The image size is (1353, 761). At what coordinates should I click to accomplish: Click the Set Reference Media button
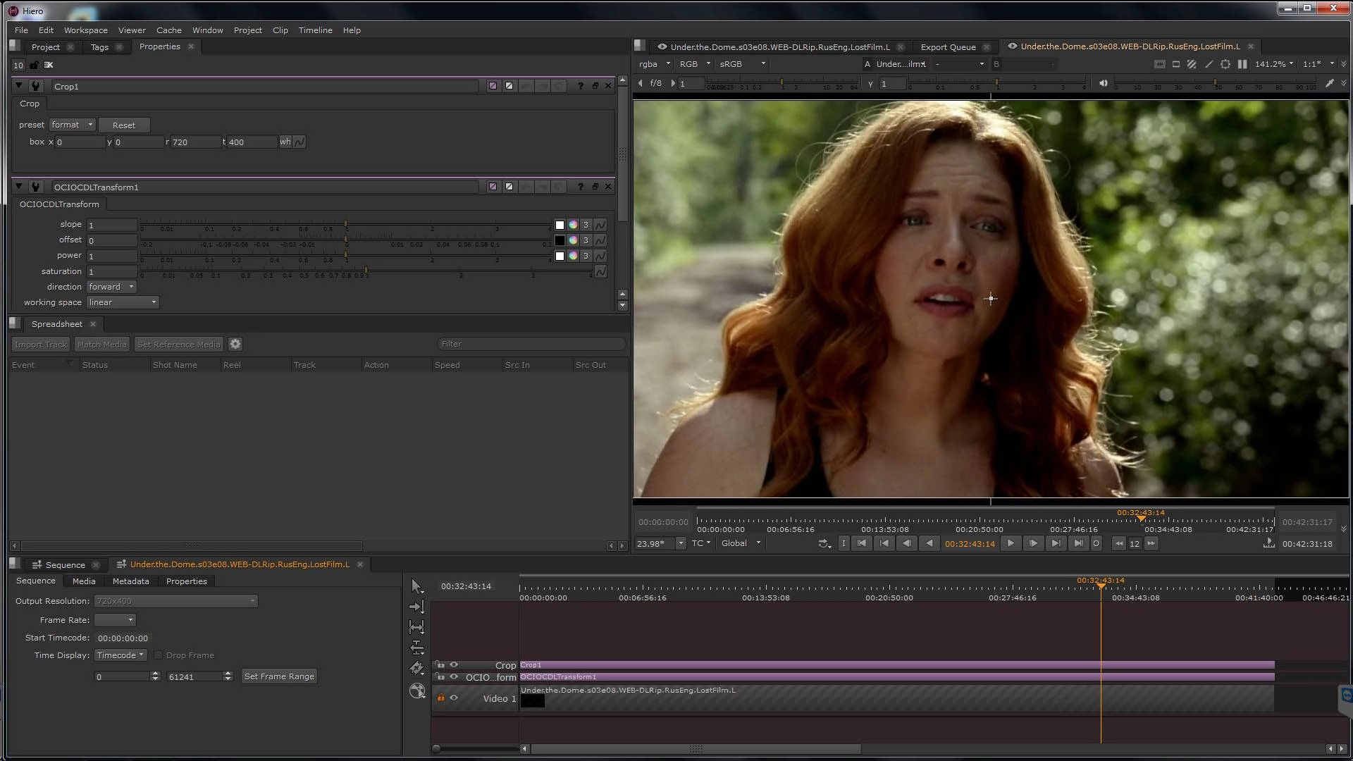click(178, 345)
